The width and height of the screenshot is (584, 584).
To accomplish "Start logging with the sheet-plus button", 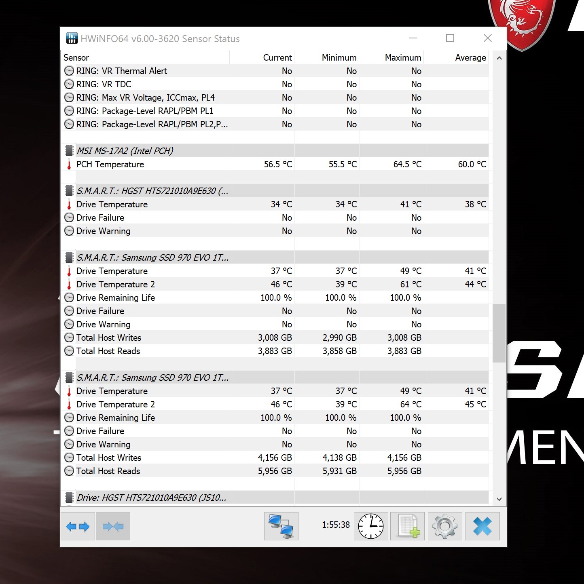I will 408,526.
